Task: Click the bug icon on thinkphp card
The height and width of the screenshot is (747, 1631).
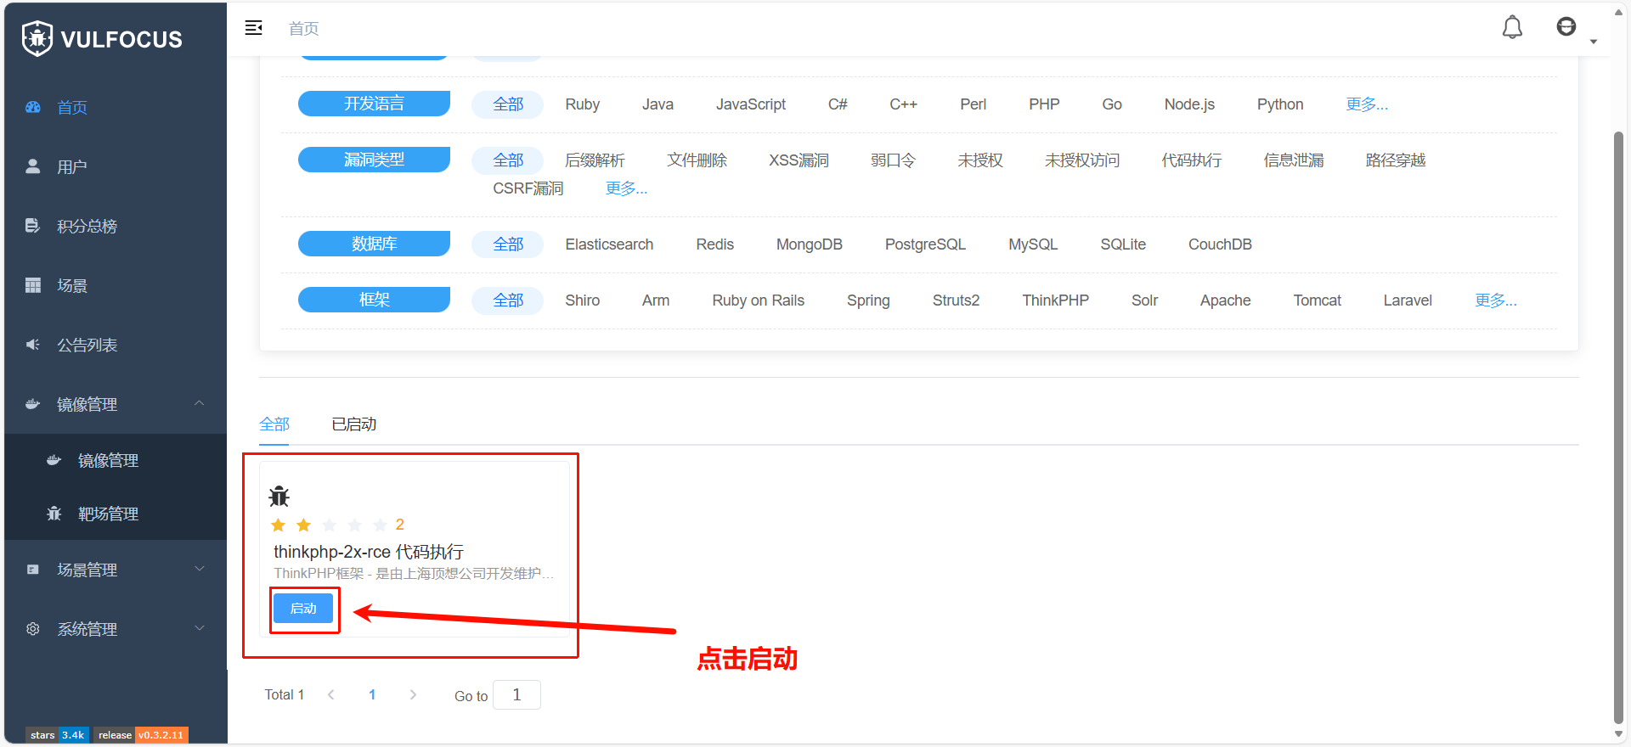Action: 279,497
